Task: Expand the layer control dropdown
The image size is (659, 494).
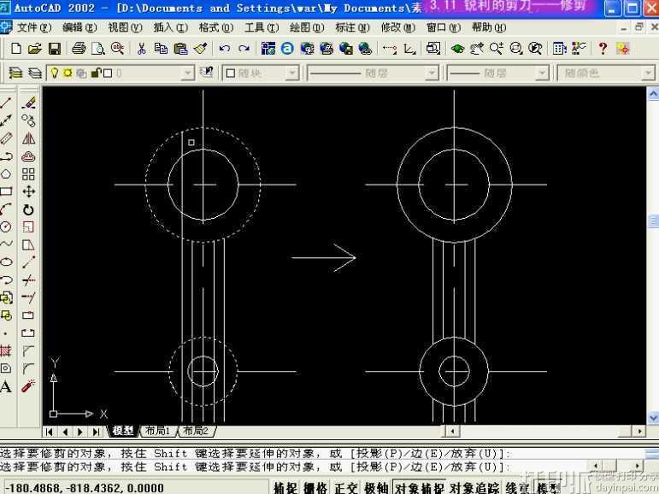Action: (x=187, y=74)
